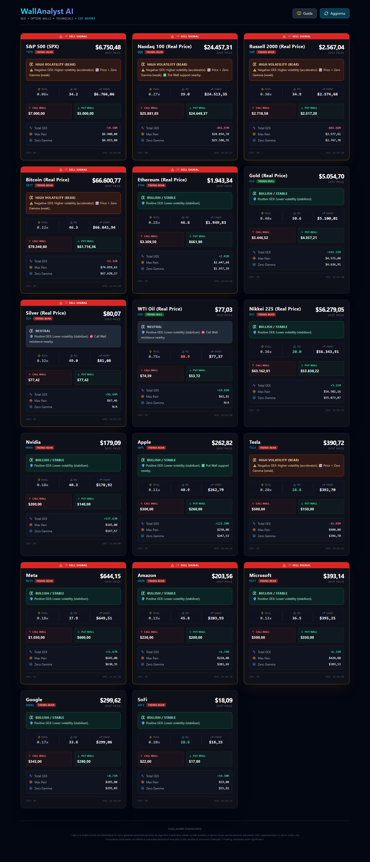Click the Zero Gamma layers icon for Bitcoin
This screenshot has width=370, height=862.
coord(31,273)
